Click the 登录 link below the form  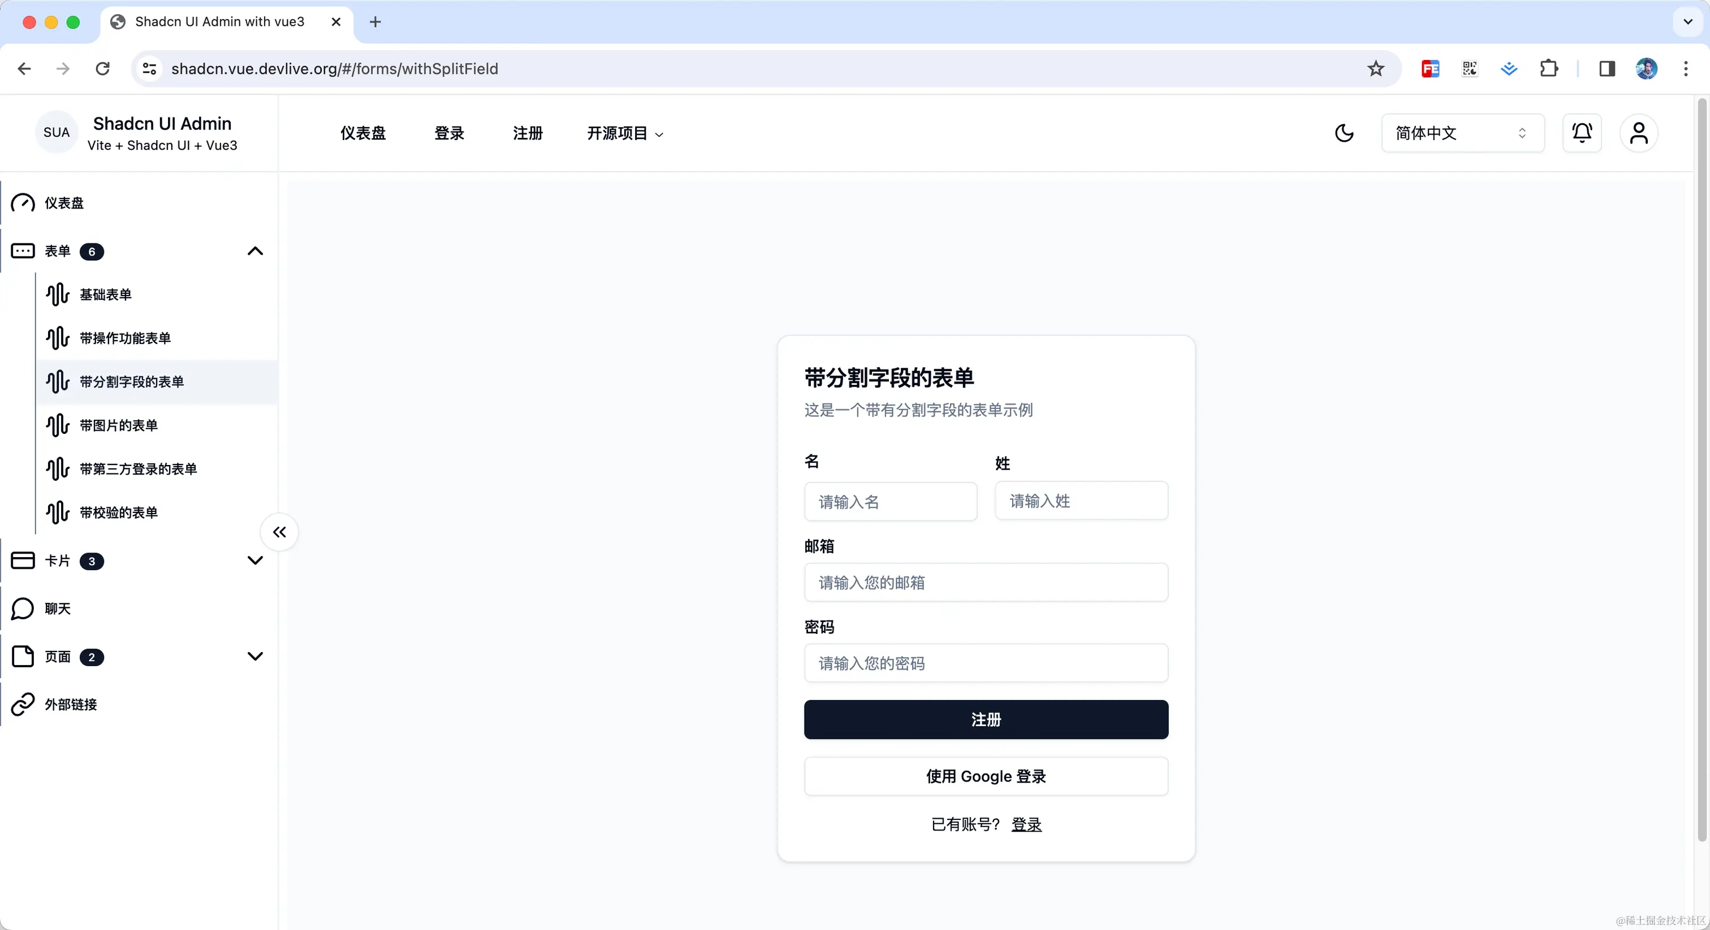point(1026,824)
